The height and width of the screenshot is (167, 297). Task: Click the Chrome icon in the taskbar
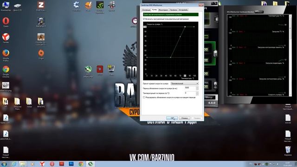tap(81, 164)
